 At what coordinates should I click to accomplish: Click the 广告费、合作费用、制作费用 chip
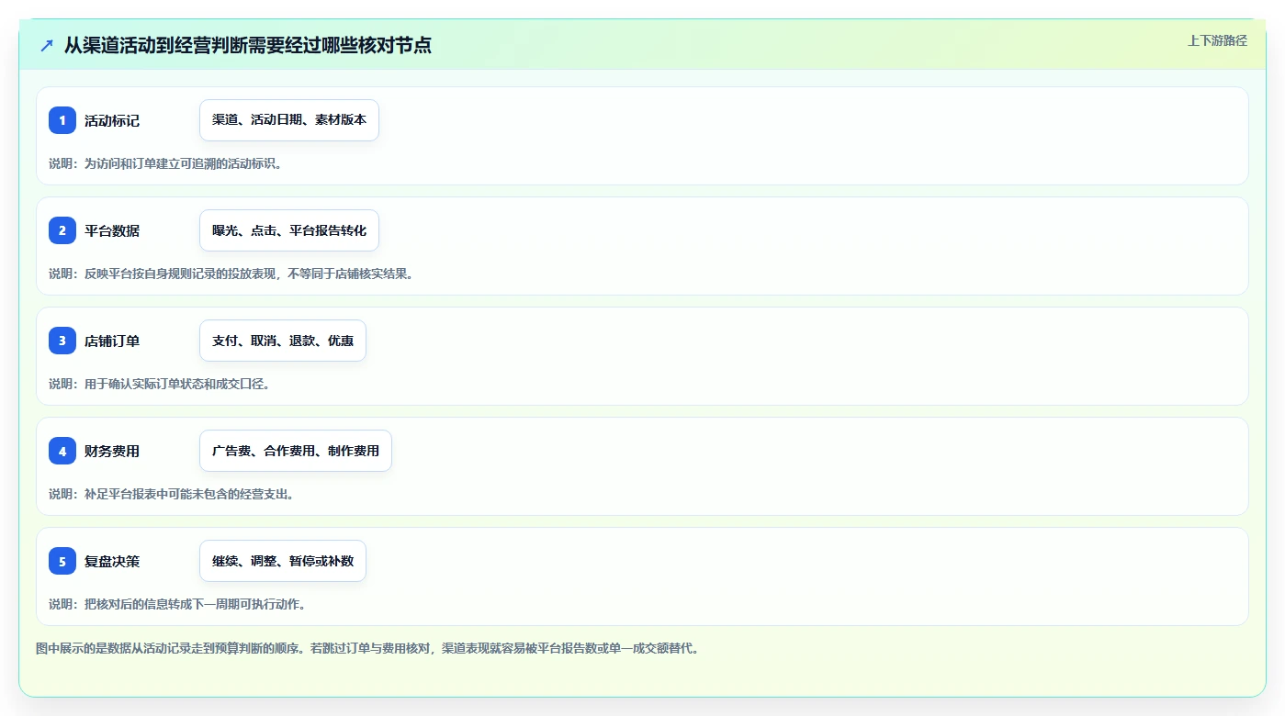pos(296,451)
